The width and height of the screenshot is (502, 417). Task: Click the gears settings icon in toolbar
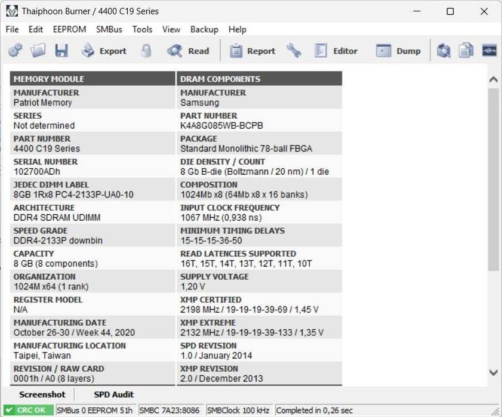pyautogui.click(x=15, y=51)
